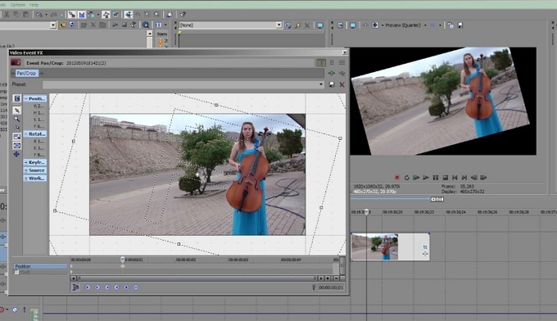This screenshot has width=557, height=321.
Task: Enable the Mask checkbox in keyframe area
Action: (16, 272)
